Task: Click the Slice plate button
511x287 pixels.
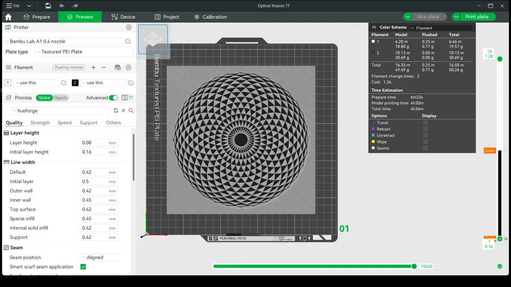Action: [x=428, y=17]
